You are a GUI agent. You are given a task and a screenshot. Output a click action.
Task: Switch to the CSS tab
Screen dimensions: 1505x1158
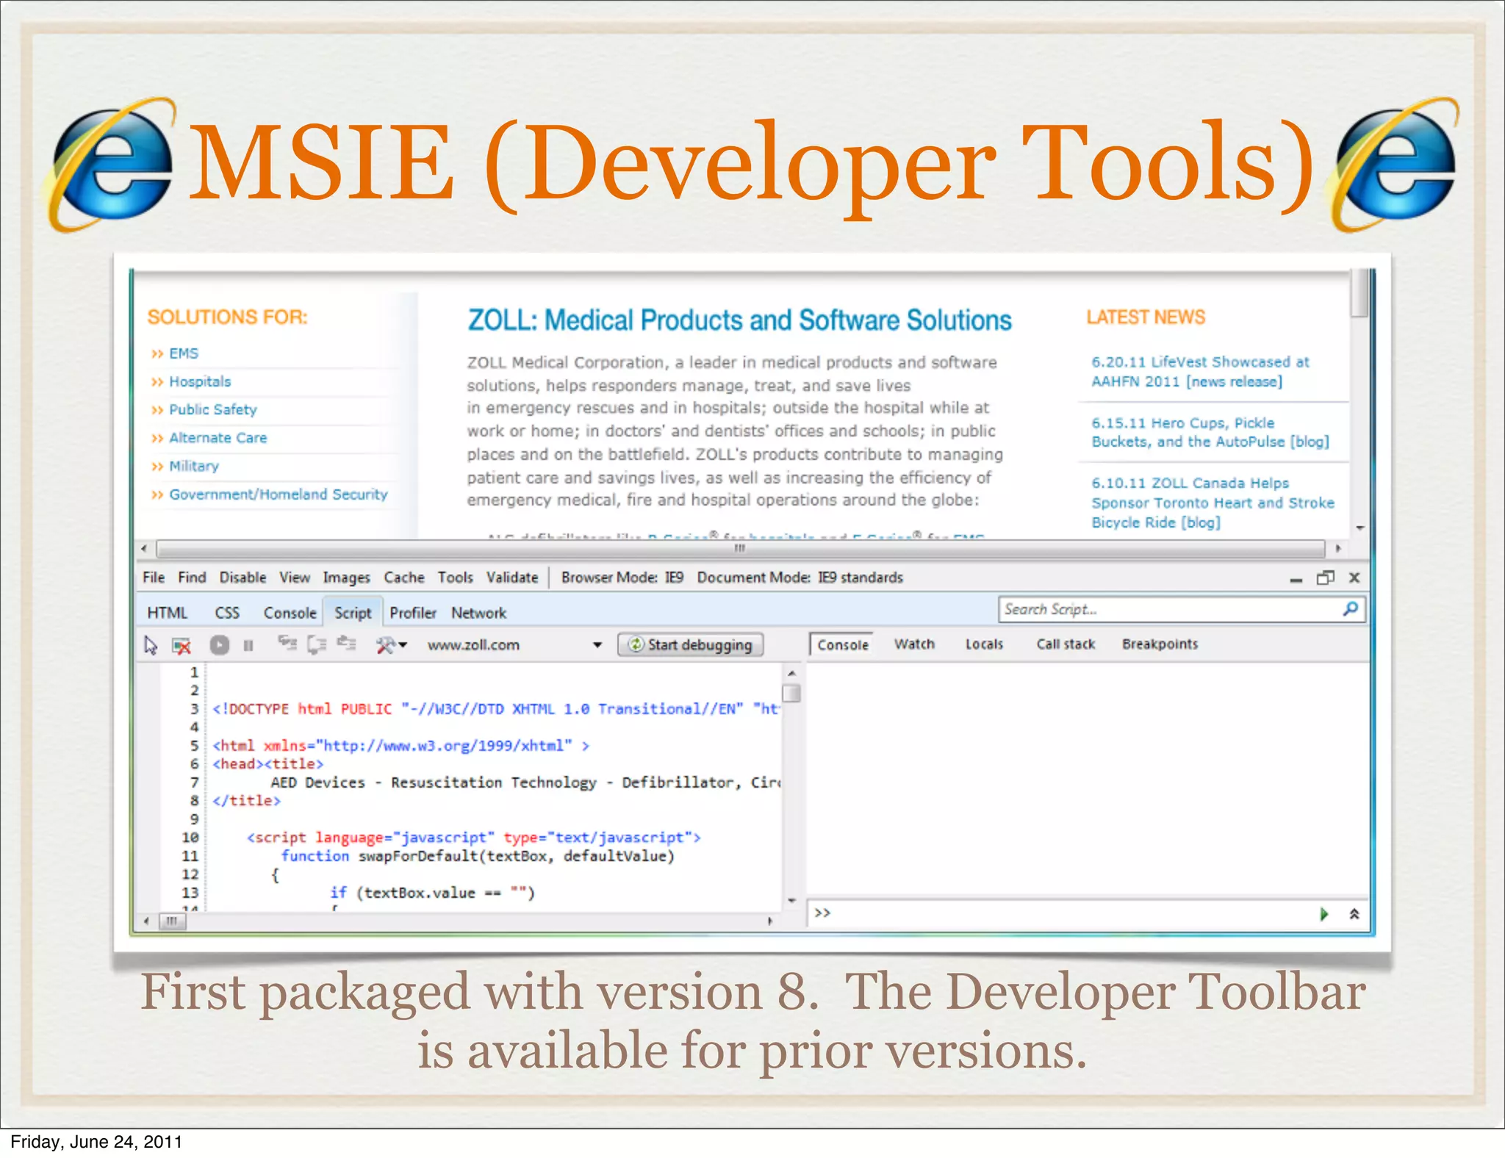227,613
